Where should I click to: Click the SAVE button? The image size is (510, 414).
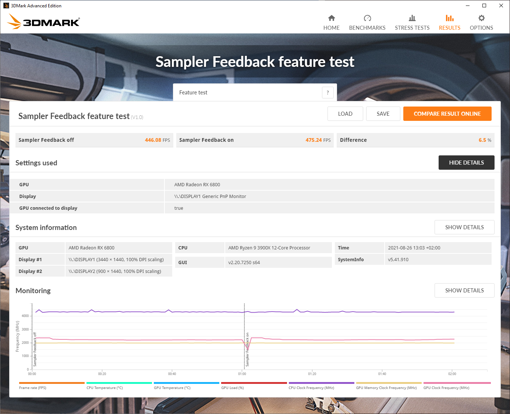(383, 114)
